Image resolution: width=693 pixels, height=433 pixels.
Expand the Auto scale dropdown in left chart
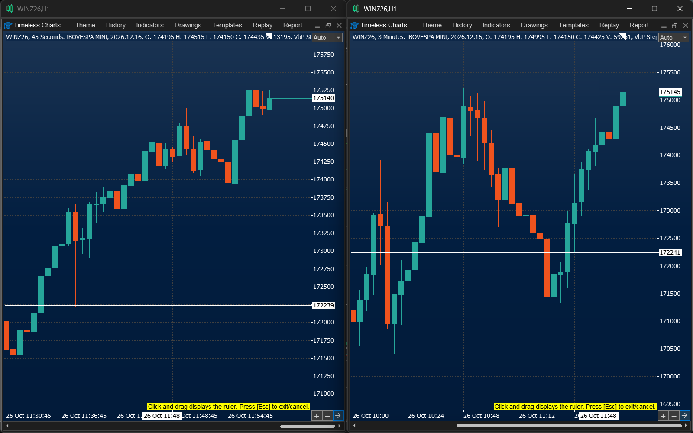[327, 38]
